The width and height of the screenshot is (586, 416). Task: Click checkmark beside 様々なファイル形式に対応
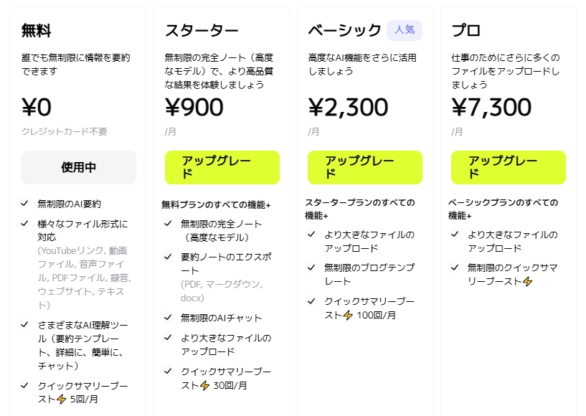[x=25, y=223]
